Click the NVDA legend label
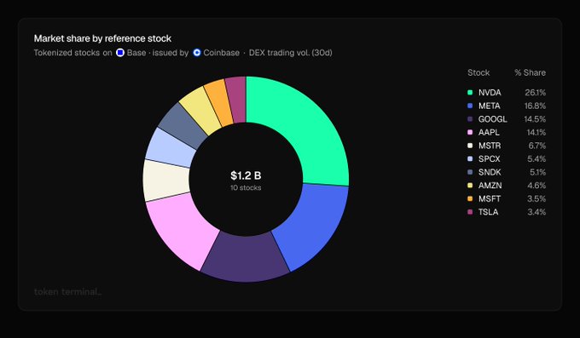 click(x=490, y=92)
